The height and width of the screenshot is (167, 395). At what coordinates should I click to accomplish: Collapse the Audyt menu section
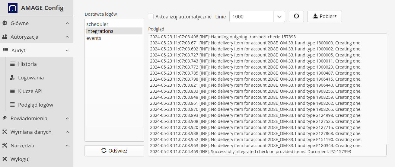pyautogui.click(x=67, y=50)
